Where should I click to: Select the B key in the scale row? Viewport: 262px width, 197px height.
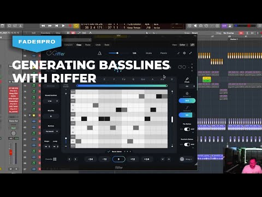pyautogui.click(x=172, y=79)
